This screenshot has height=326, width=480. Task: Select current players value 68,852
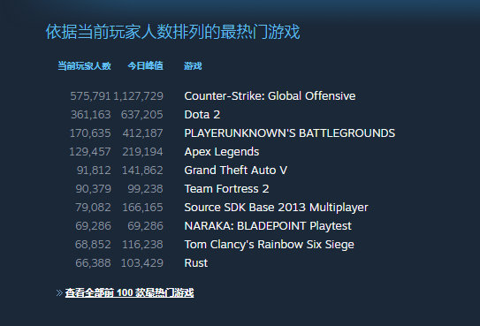click(93, 245)
